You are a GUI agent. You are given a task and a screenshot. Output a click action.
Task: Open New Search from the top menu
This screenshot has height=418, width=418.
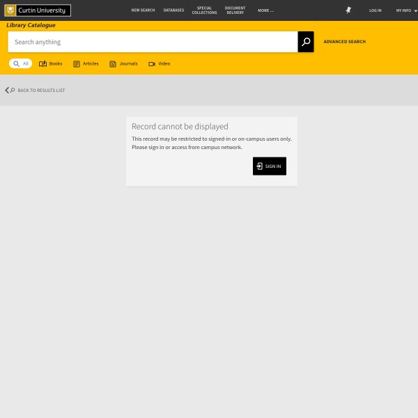point(143,10)
